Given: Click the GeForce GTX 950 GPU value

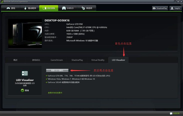Looking at the screenshot, I should [74, 24].
